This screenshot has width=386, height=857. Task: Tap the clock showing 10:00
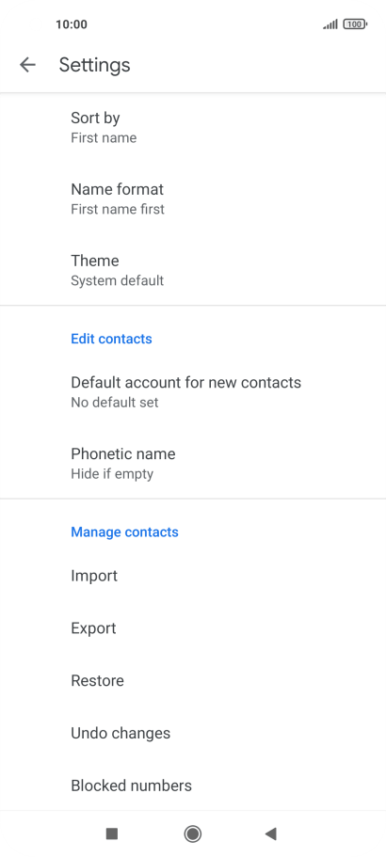click(72, 24)
